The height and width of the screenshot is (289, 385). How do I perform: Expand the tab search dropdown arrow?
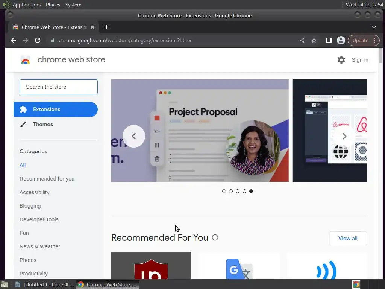tap(374, 27)
